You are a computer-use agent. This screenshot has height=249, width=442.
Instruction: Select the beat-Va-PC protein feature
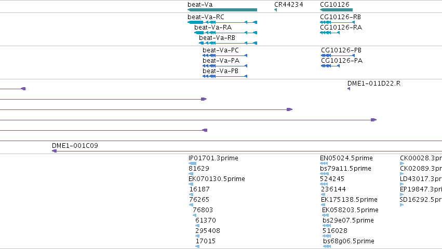(225, 56)
